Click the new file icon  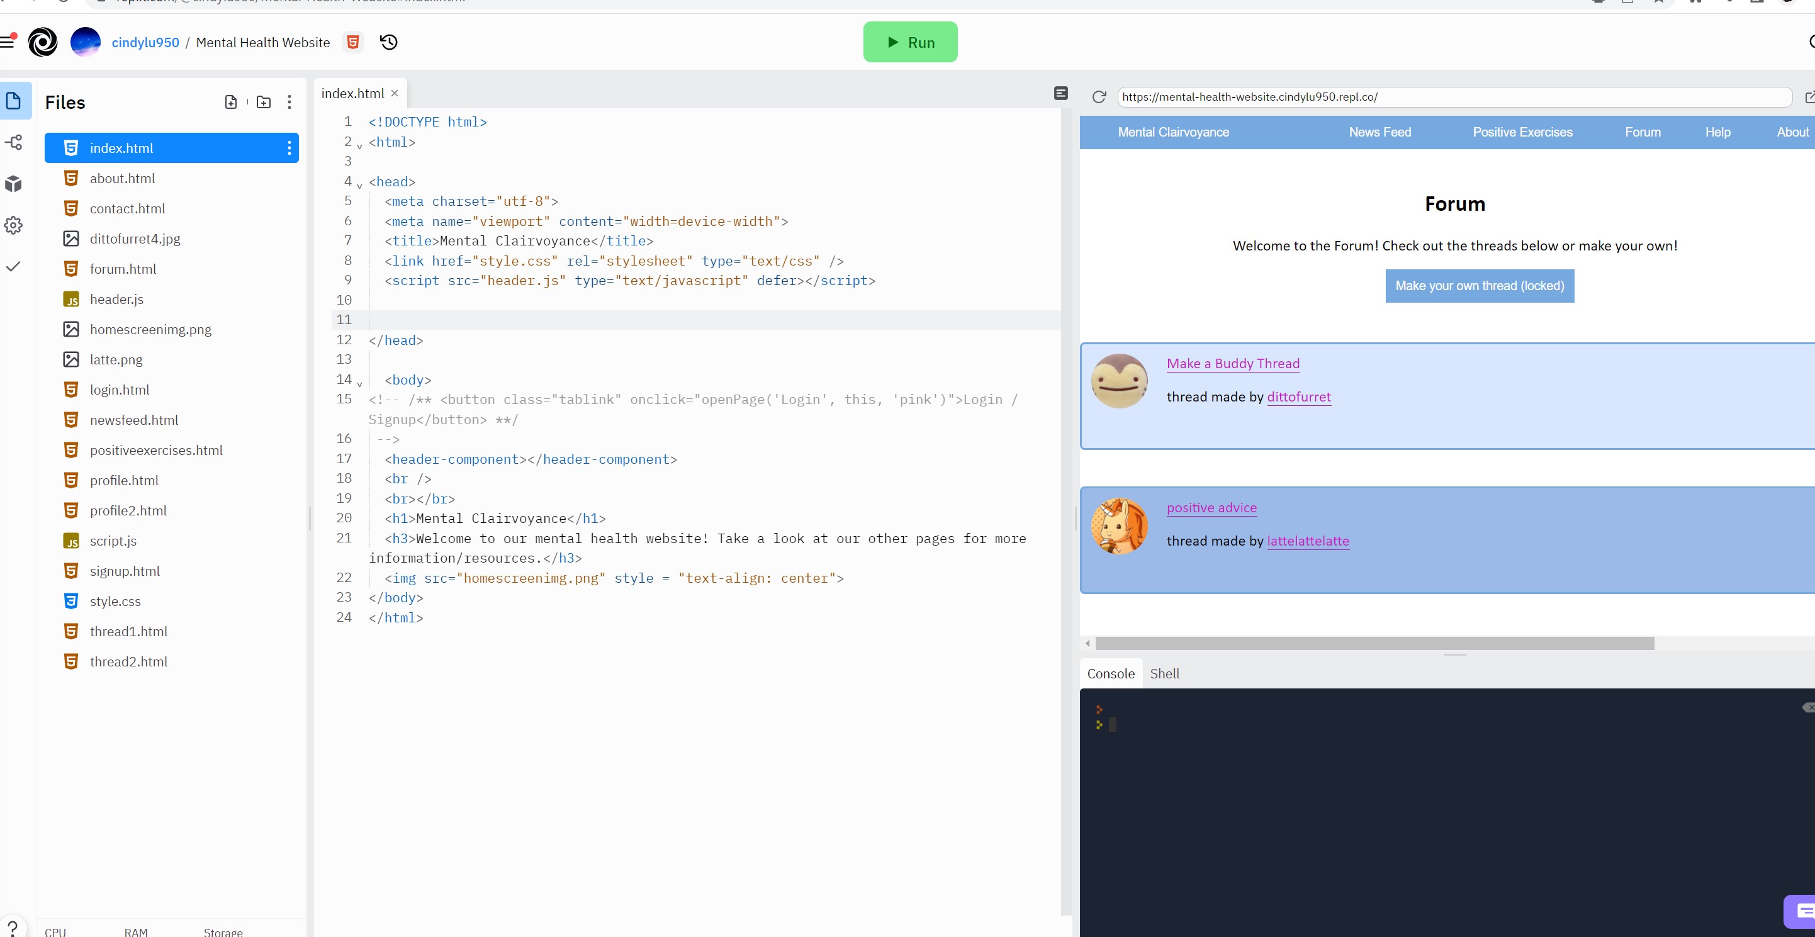(230, 102)
